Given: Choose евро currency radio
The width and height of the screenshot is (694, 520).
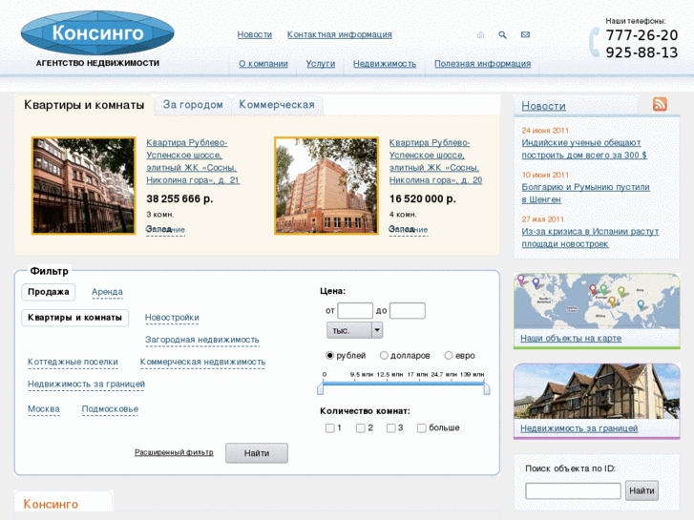Looking at the screenshot, I should tap(449, 355).
